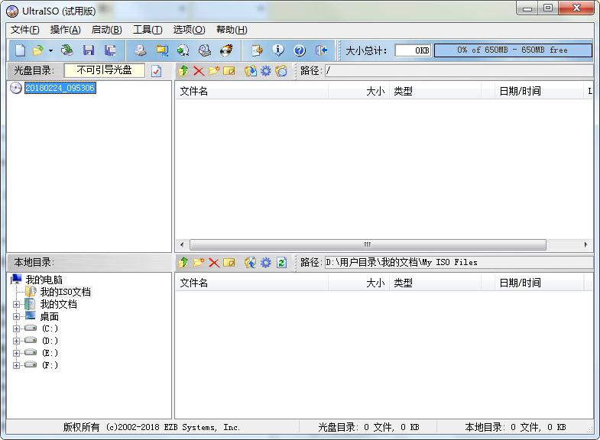Open the 工具(T) menu

147,30
